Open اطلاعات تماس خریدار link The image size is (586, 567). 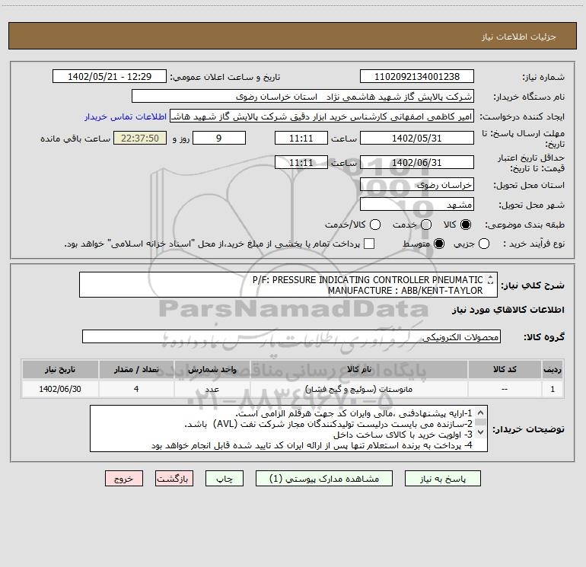(126, 116)
